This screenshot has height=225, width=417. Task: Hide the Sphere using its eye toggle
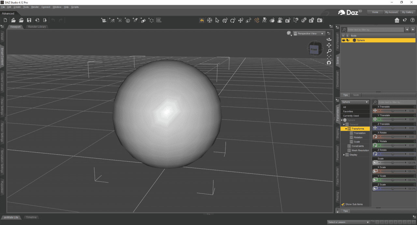click(x=343, y=40)
